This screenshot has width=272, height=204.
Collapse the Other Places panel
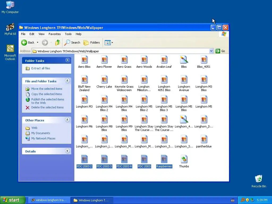coord(67,120)
